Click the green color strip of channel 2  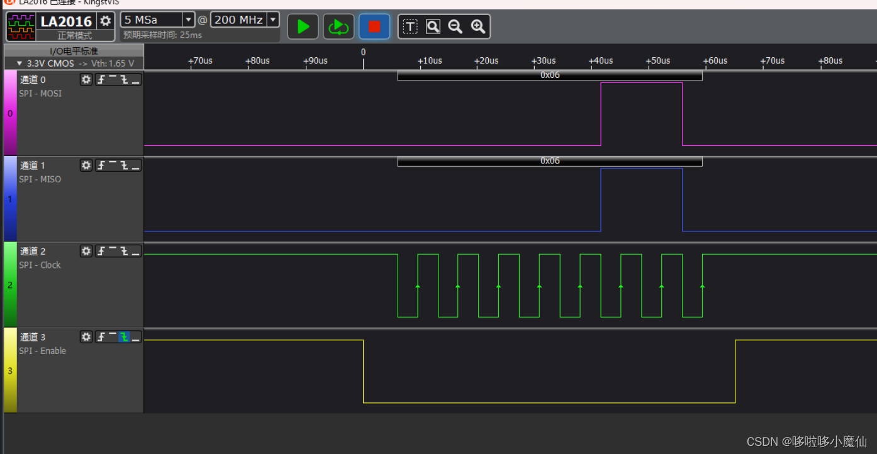pos(10,285)
